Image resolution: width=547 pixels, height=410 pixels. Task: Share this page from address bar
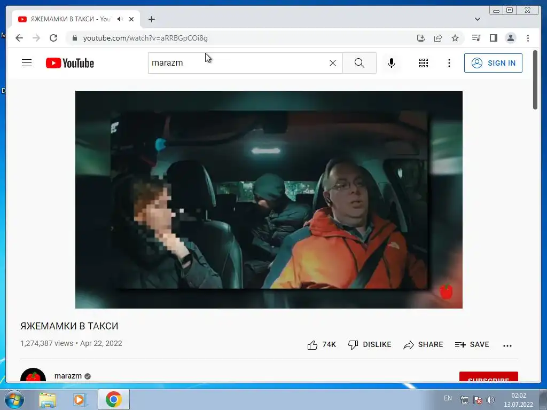tap(438, 38)
